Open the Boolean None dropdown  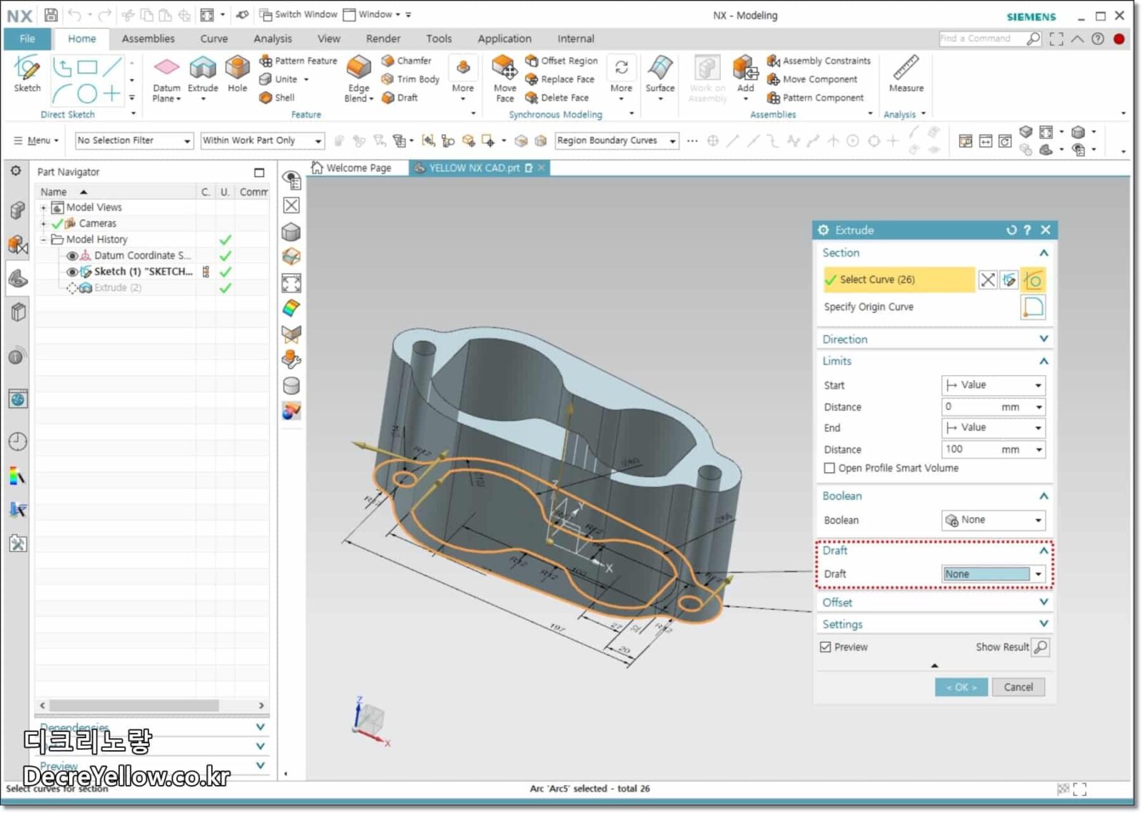pos(994,521)
